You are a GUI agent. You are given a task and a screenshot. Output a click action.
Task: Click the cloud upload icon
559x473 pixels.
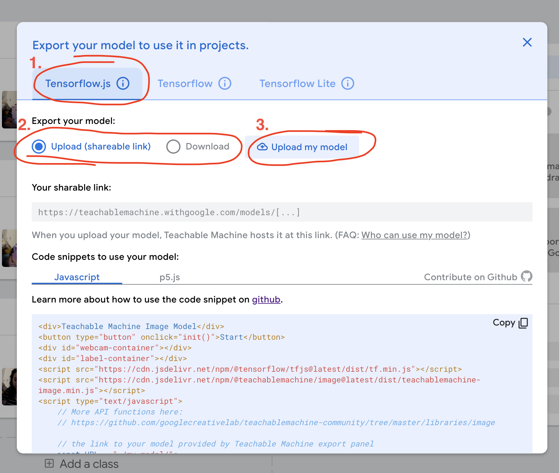coord(262,147)
